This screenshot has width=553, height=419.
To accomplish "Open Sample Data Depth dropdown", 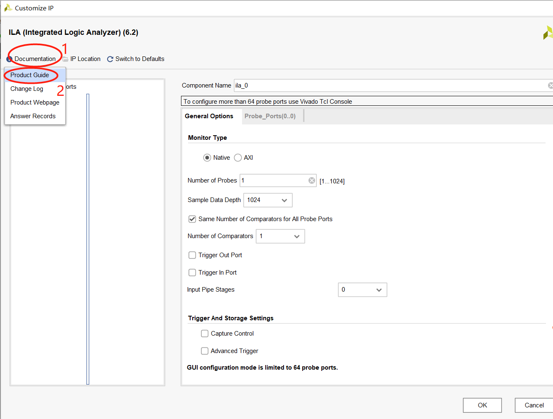I will point(268,200).
